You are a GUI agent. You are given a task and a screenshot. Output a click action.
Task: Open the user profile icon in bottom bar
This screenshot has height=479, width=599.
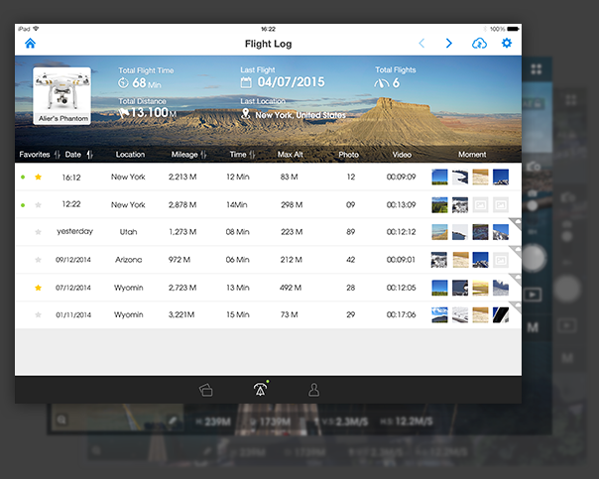(x=313, y=390)
